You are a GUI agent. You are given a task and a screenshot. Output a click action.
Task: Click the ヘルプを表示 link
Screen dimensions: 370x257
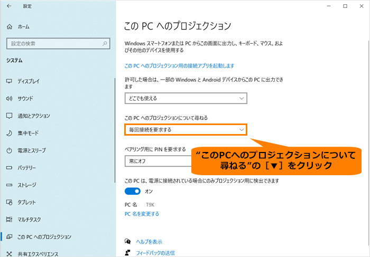point(149,242)
